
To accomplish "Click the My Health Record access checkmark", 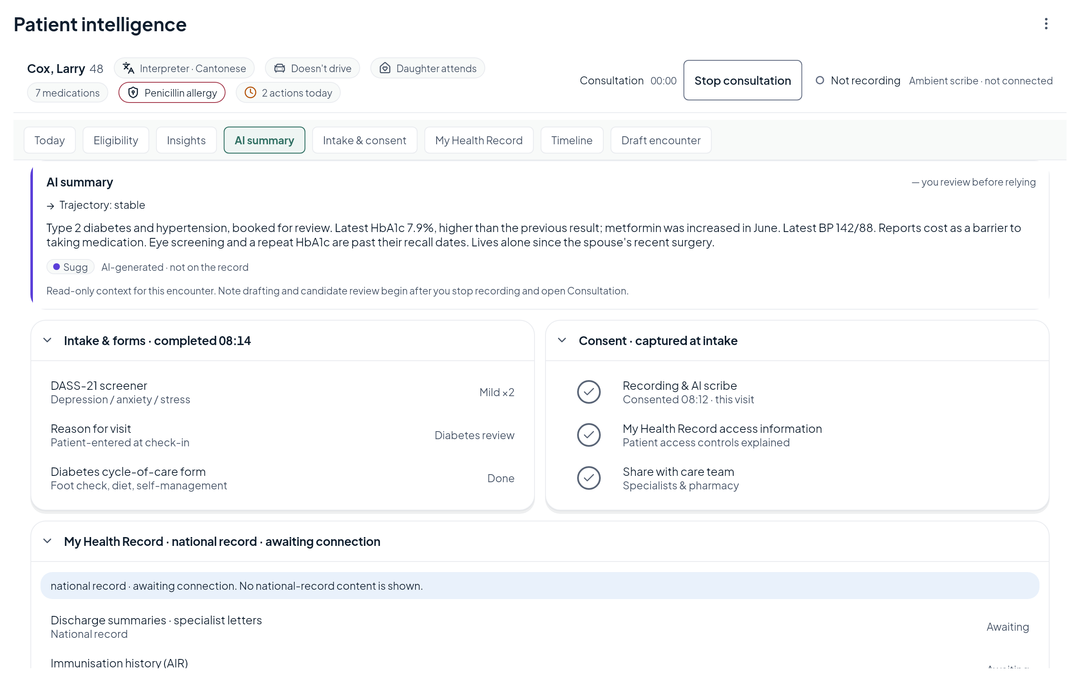I will (589, 435).
